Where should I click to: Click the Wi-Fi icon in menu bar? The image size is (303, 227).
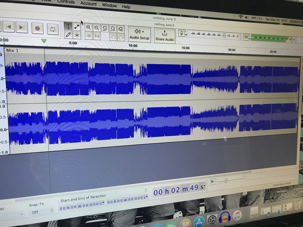[241, 17]
